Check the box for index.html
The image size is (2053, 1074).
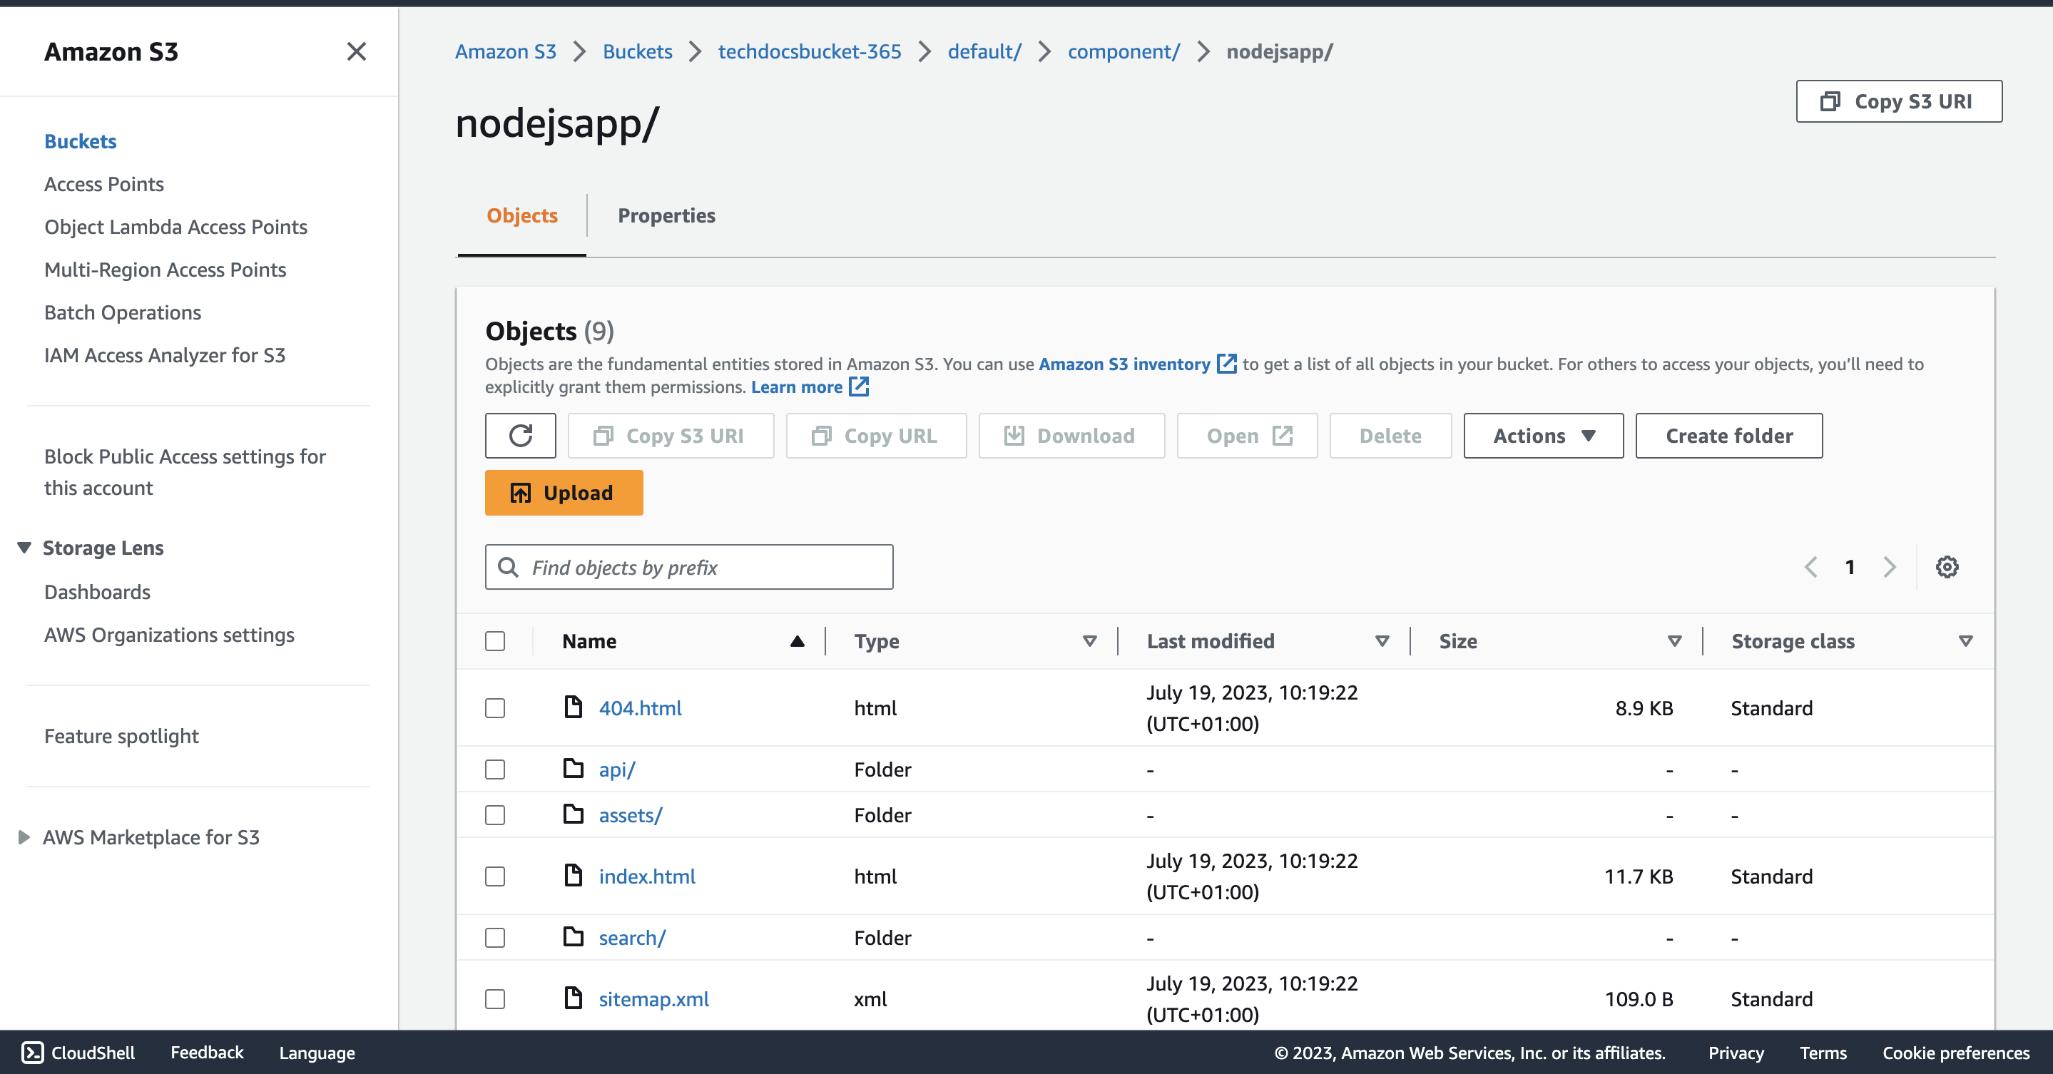coord(495,876)
